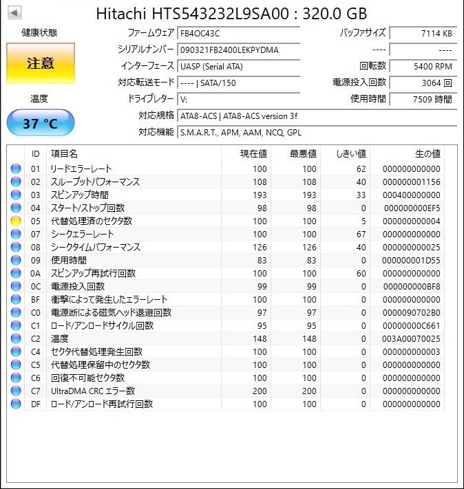Screen dimensions: 464x489
Task: Open the 注意 health status button
Action: point(41,63)
